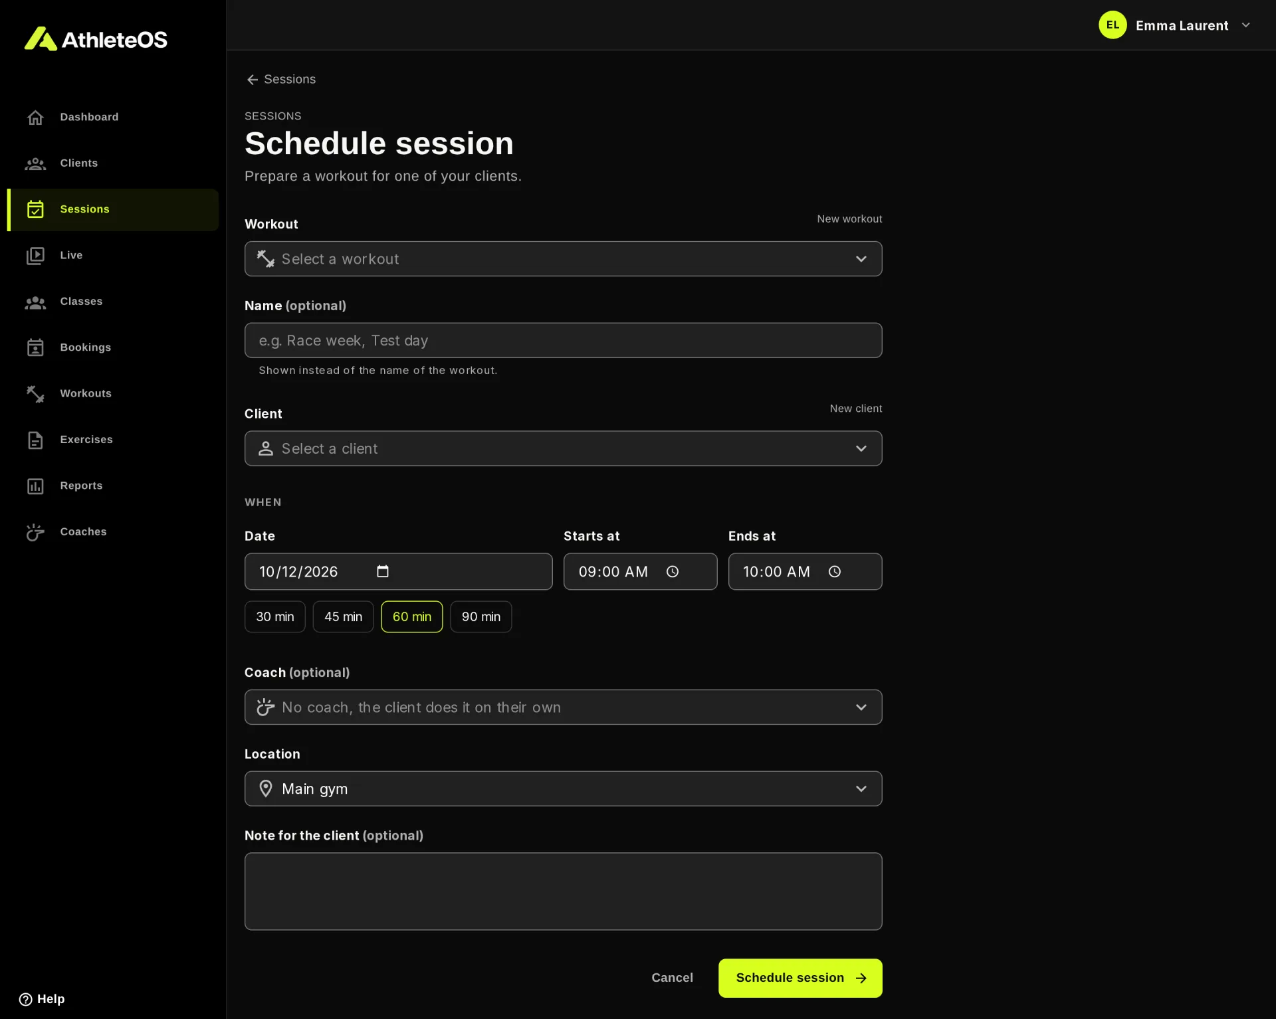Click the Note for the client textarea
Screen dimensions: 1276x1019
(x=564, y=891)
